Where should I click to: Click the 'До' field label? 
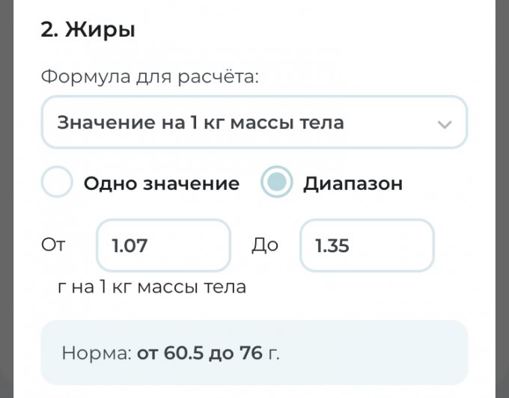(x=264, y=245)
